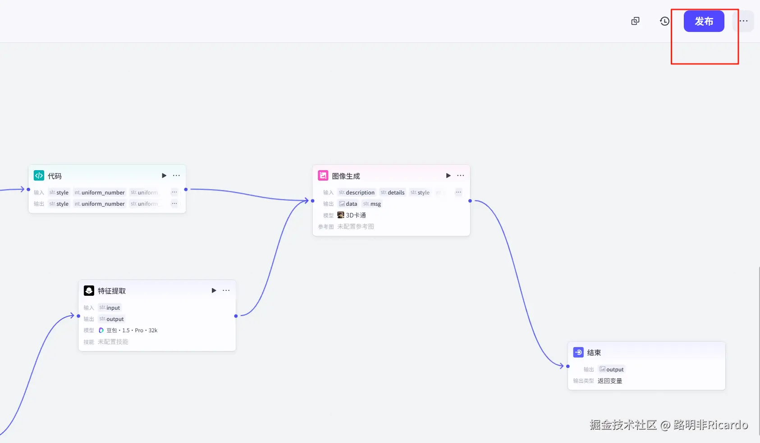The width and height of the screenshot is (760, 443).
Task: Open the version history clock icon
Action: coord(664,21)
